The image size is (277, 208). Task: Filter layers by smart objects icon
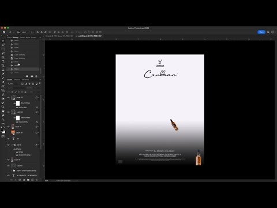point(36,84)
